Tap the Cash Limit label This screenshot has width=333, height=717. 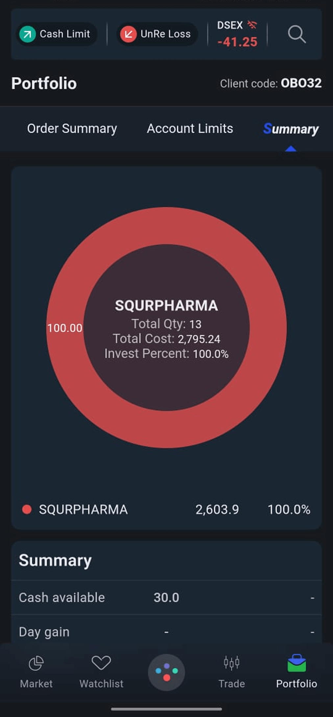pyautogui.click(x=65, y=34)
